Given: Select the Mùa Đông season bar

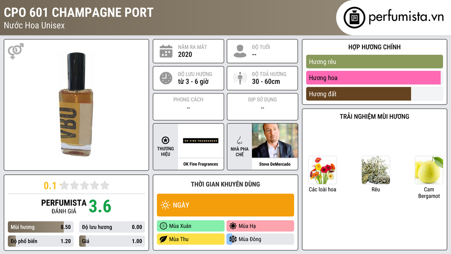Looking at the screenshot, I should (x=260, y=239).
